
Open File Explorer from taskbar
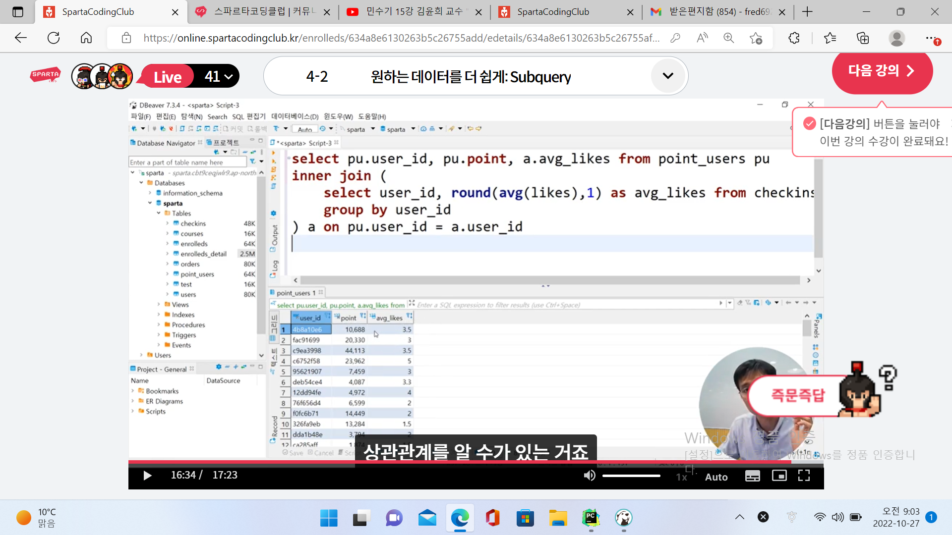click(x=558, y=518)
